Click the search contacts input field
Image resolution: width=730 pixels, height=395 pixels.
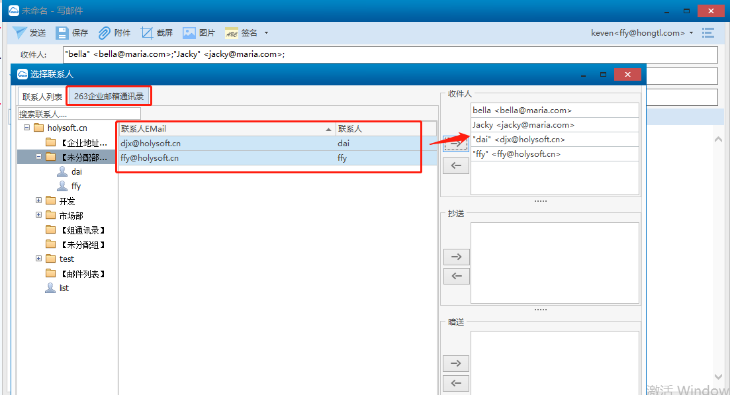click(x=79, y=114)
